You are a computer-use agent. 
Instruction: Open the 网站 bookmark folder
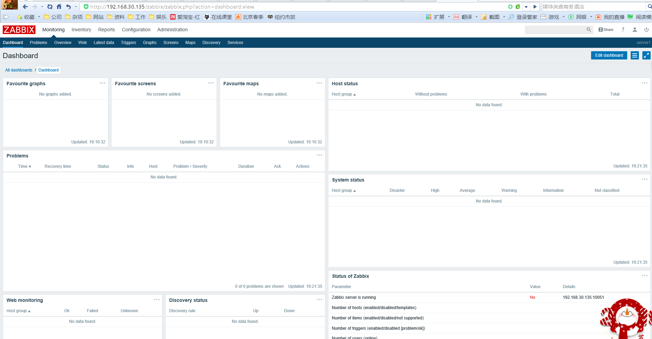click(95, 17)
